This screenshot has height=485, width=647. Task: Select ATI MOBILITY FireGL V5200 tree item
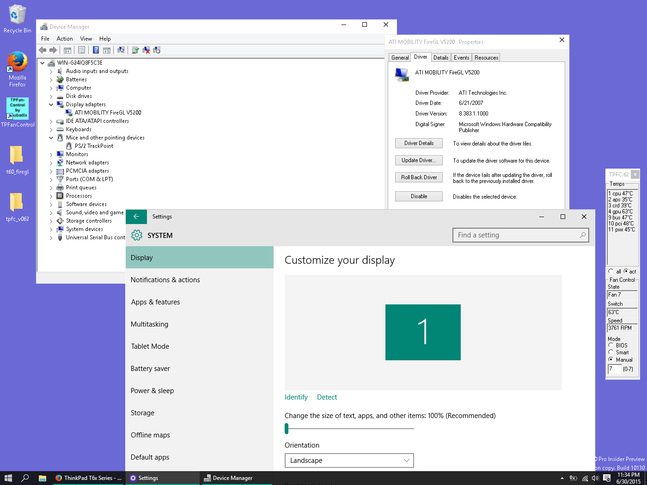tap(108, 113)
